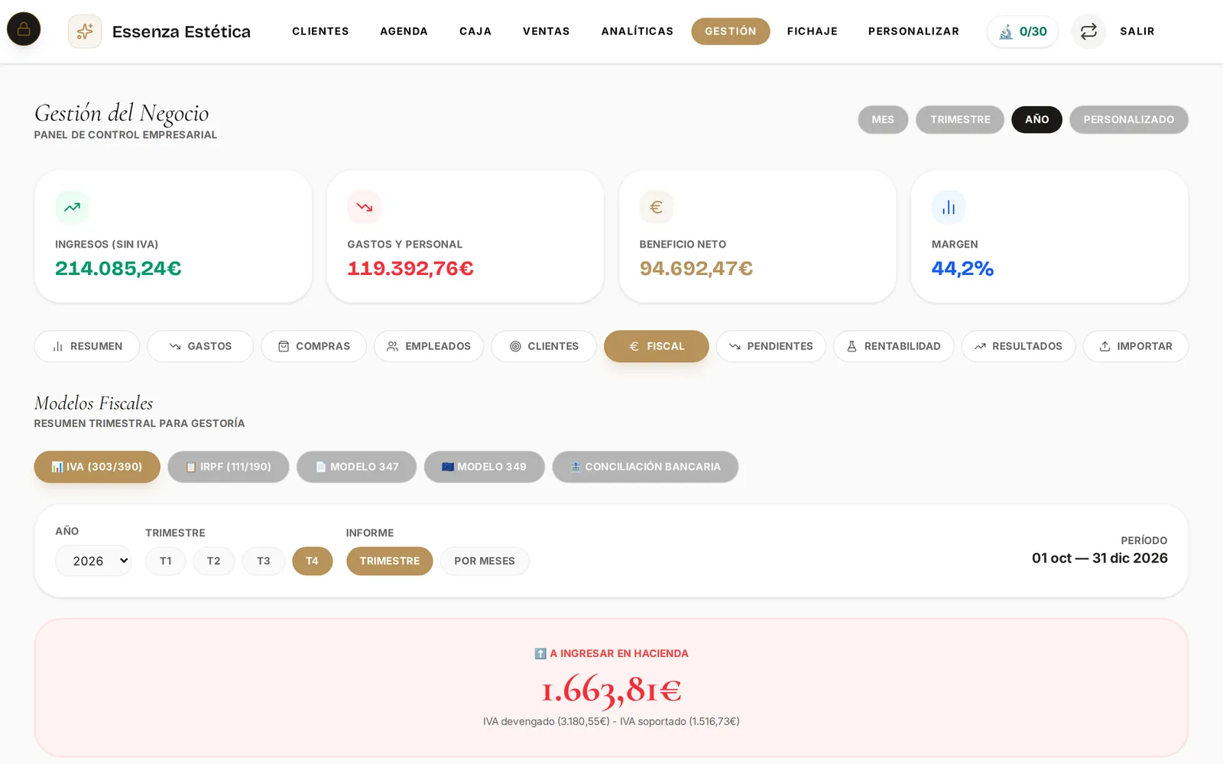
Task: Select Año period filter
Action: click(x=1036, y=120)
